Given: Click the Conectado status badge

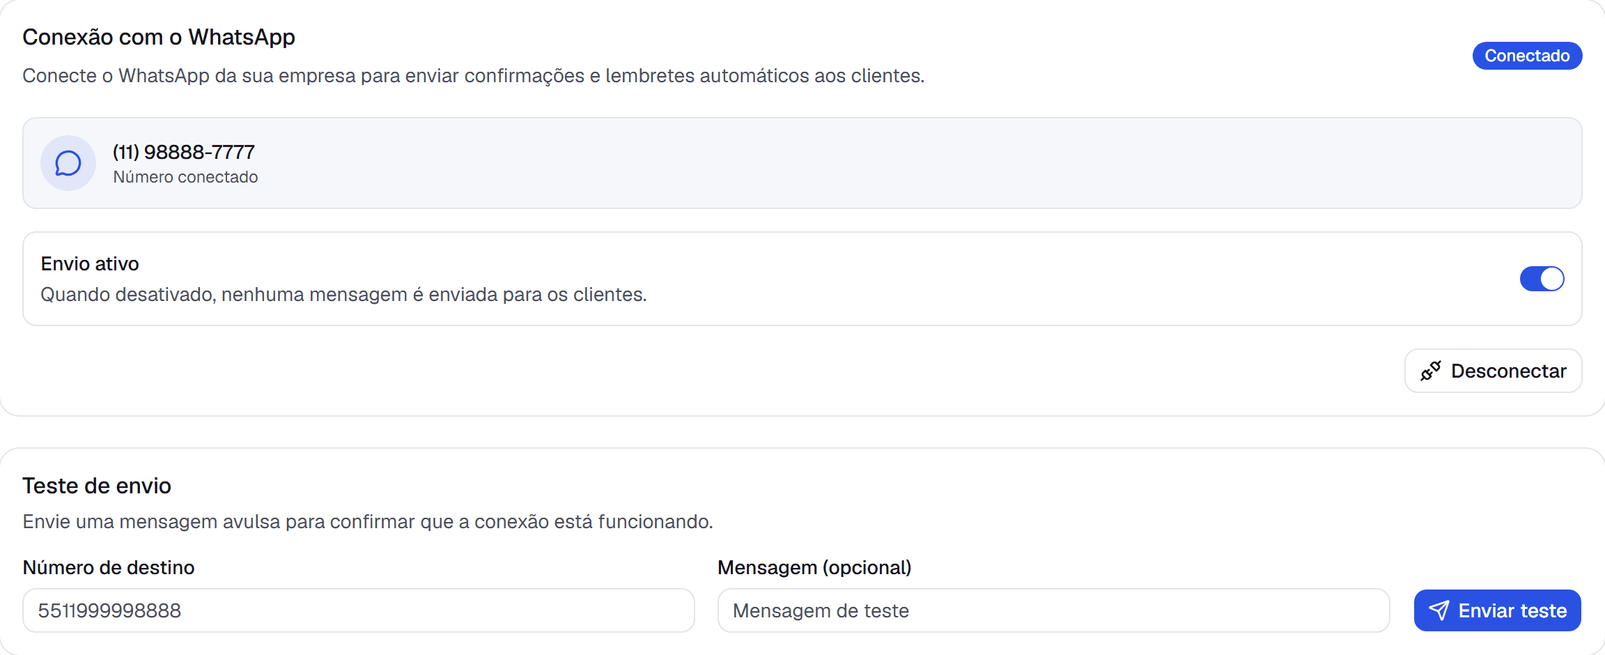Looking at the screenshot, I should point(1527,56).
